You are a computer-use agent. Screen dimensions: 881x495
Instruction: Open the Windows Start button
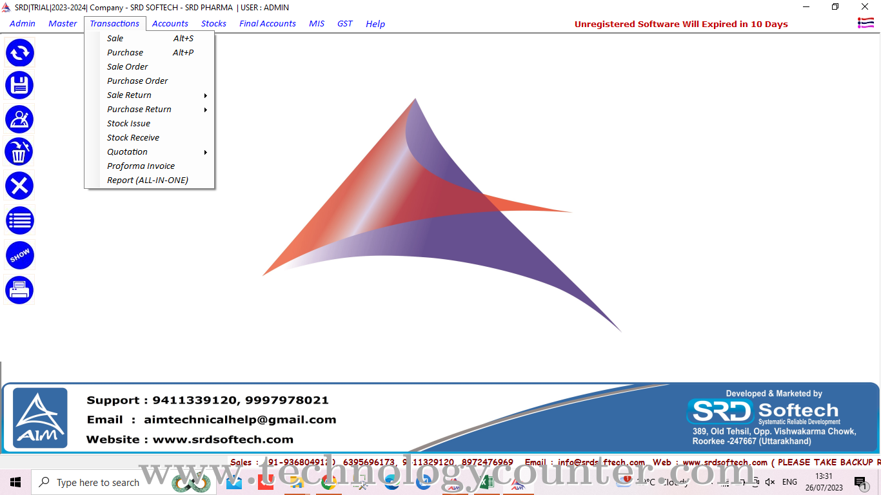pos(15,482)
